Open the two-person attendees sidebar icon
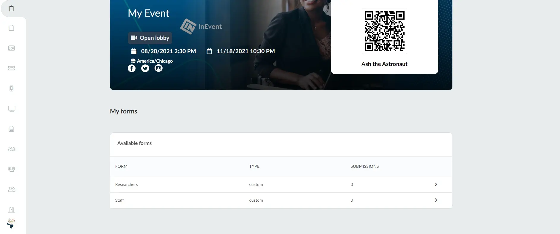 [x=12, y=189]
